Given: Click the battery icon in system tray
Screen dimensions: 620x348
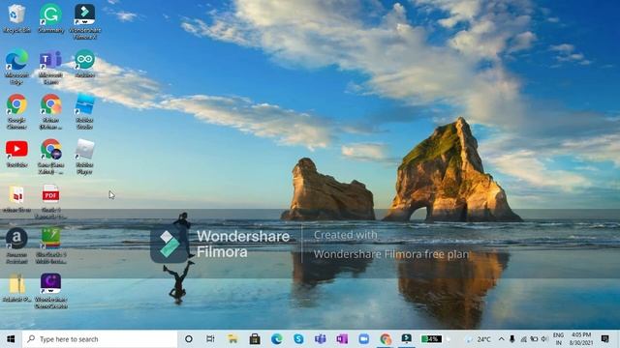Looking at the screenshot, I should pos(534,339).
